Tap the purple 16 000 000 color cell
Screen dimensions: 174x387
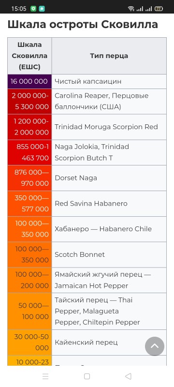29,81
